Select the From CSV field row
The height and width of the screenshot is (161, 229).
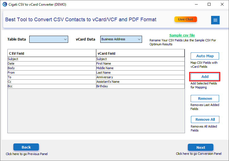coord(52,73)
